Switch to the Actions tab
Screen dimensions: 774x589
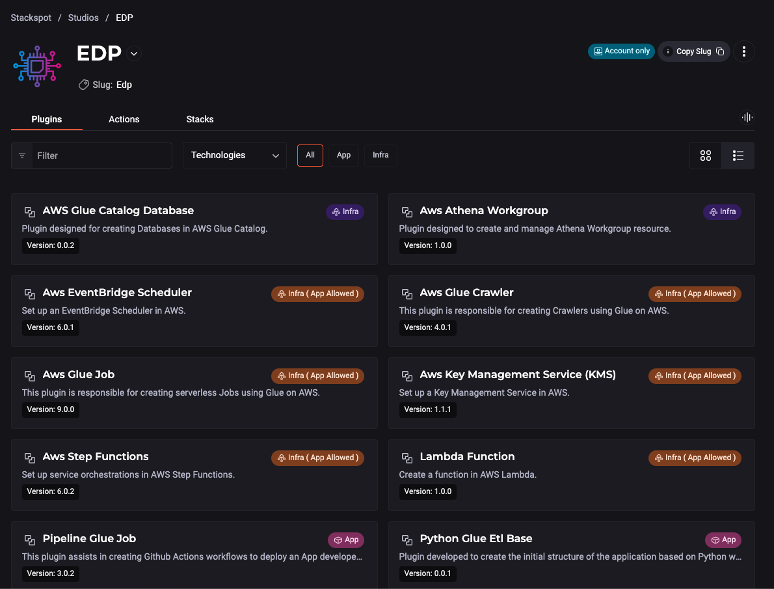click(124, 119)
